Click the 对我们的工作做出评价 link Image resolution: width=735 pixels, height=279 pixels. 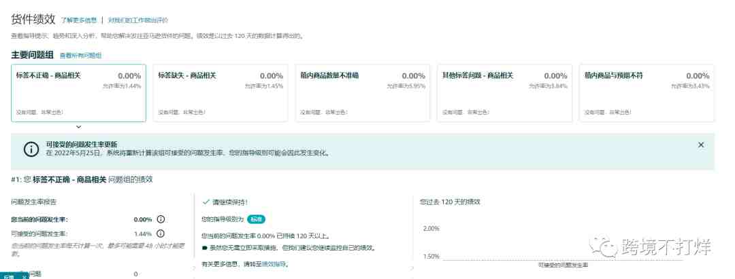137,20
